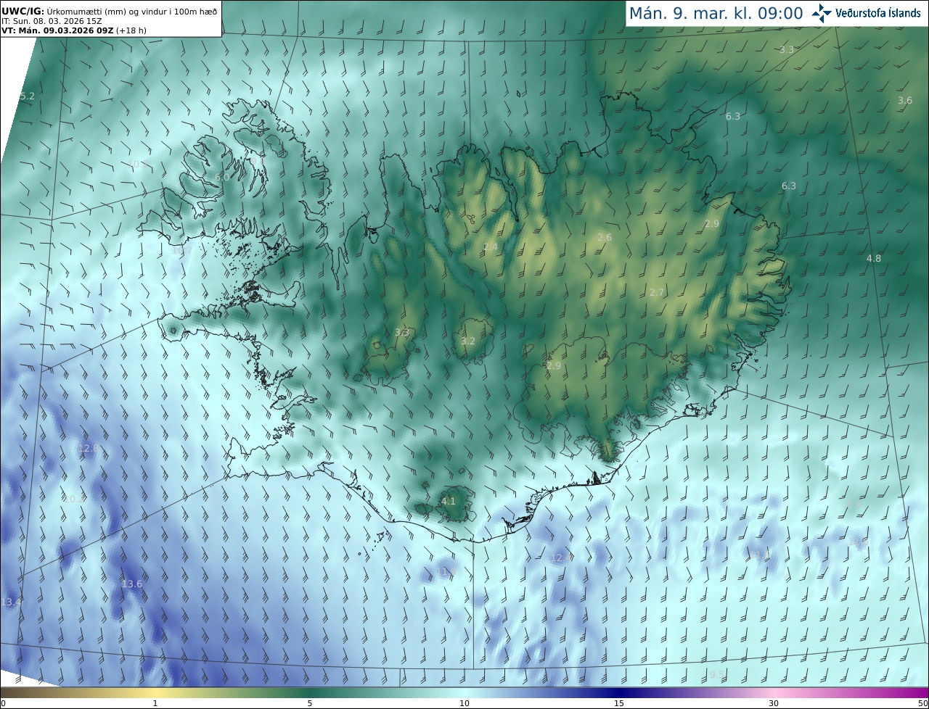Viewport: 929px width, 709px height.
Task: Click the dark green color at scale mark 5
Action: (310, 693)
